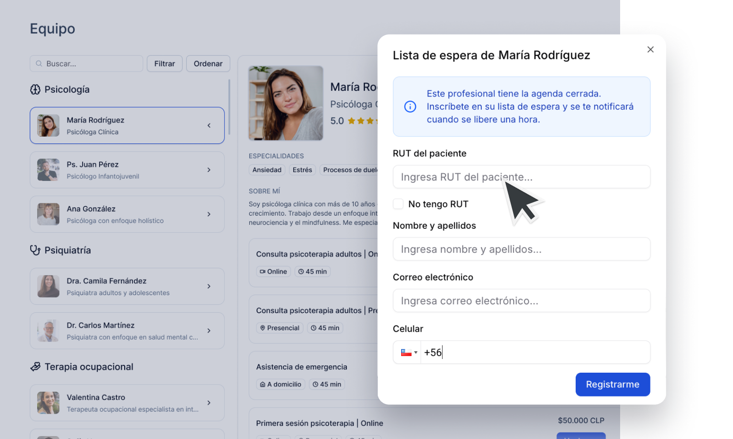Click Primera sesión psicoterapia Online title
The image size is (733, 439).
(320, 423)
